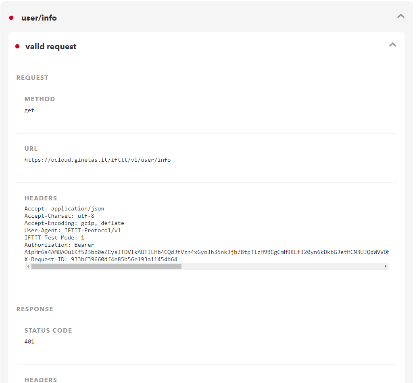The image size is (417, 383).
Task: Select the user/info endpoint title
Action: tap(39, 18)
